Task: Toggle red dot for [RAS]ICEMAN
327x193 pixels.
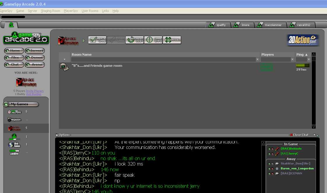Action: 272,173
